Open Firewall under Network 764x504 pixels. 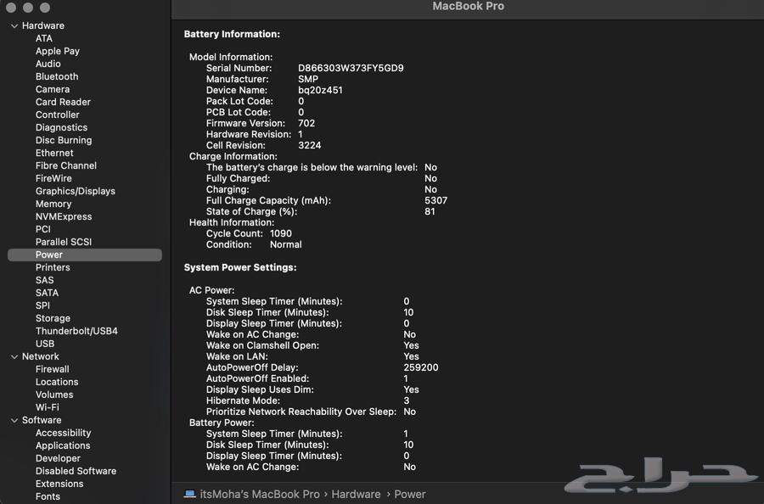coord(53,369)
